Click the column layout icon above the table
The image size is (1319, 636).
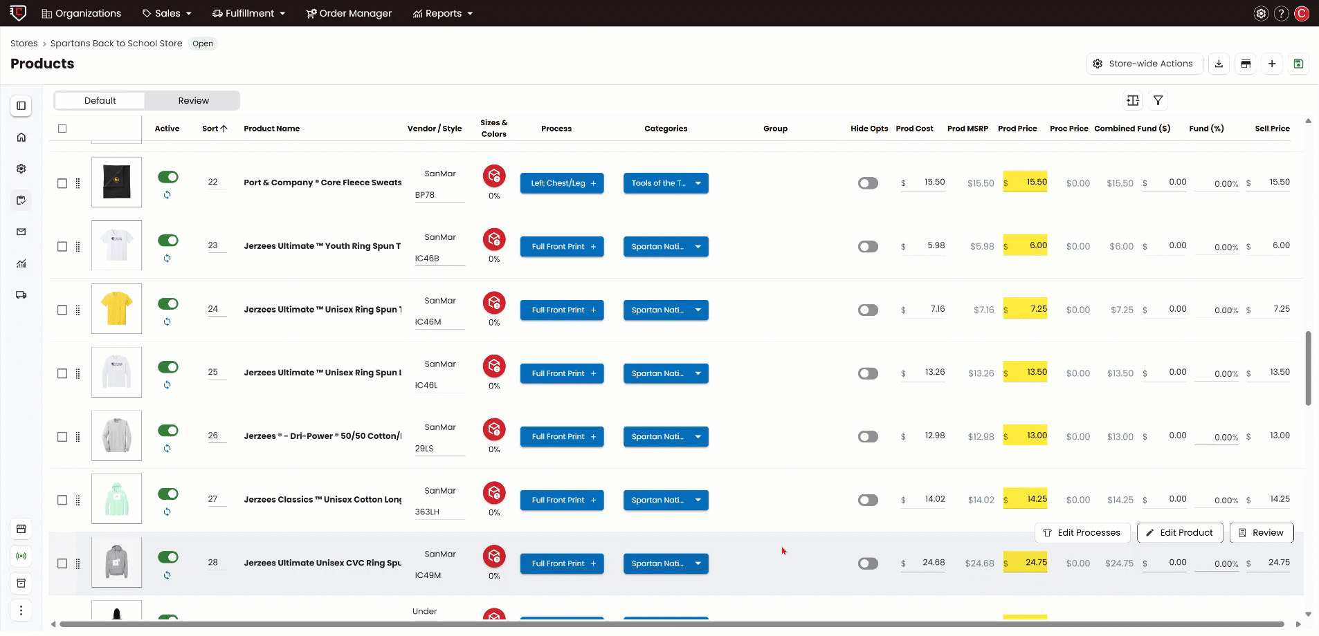pyautogui.click(x=1133, y=101)
